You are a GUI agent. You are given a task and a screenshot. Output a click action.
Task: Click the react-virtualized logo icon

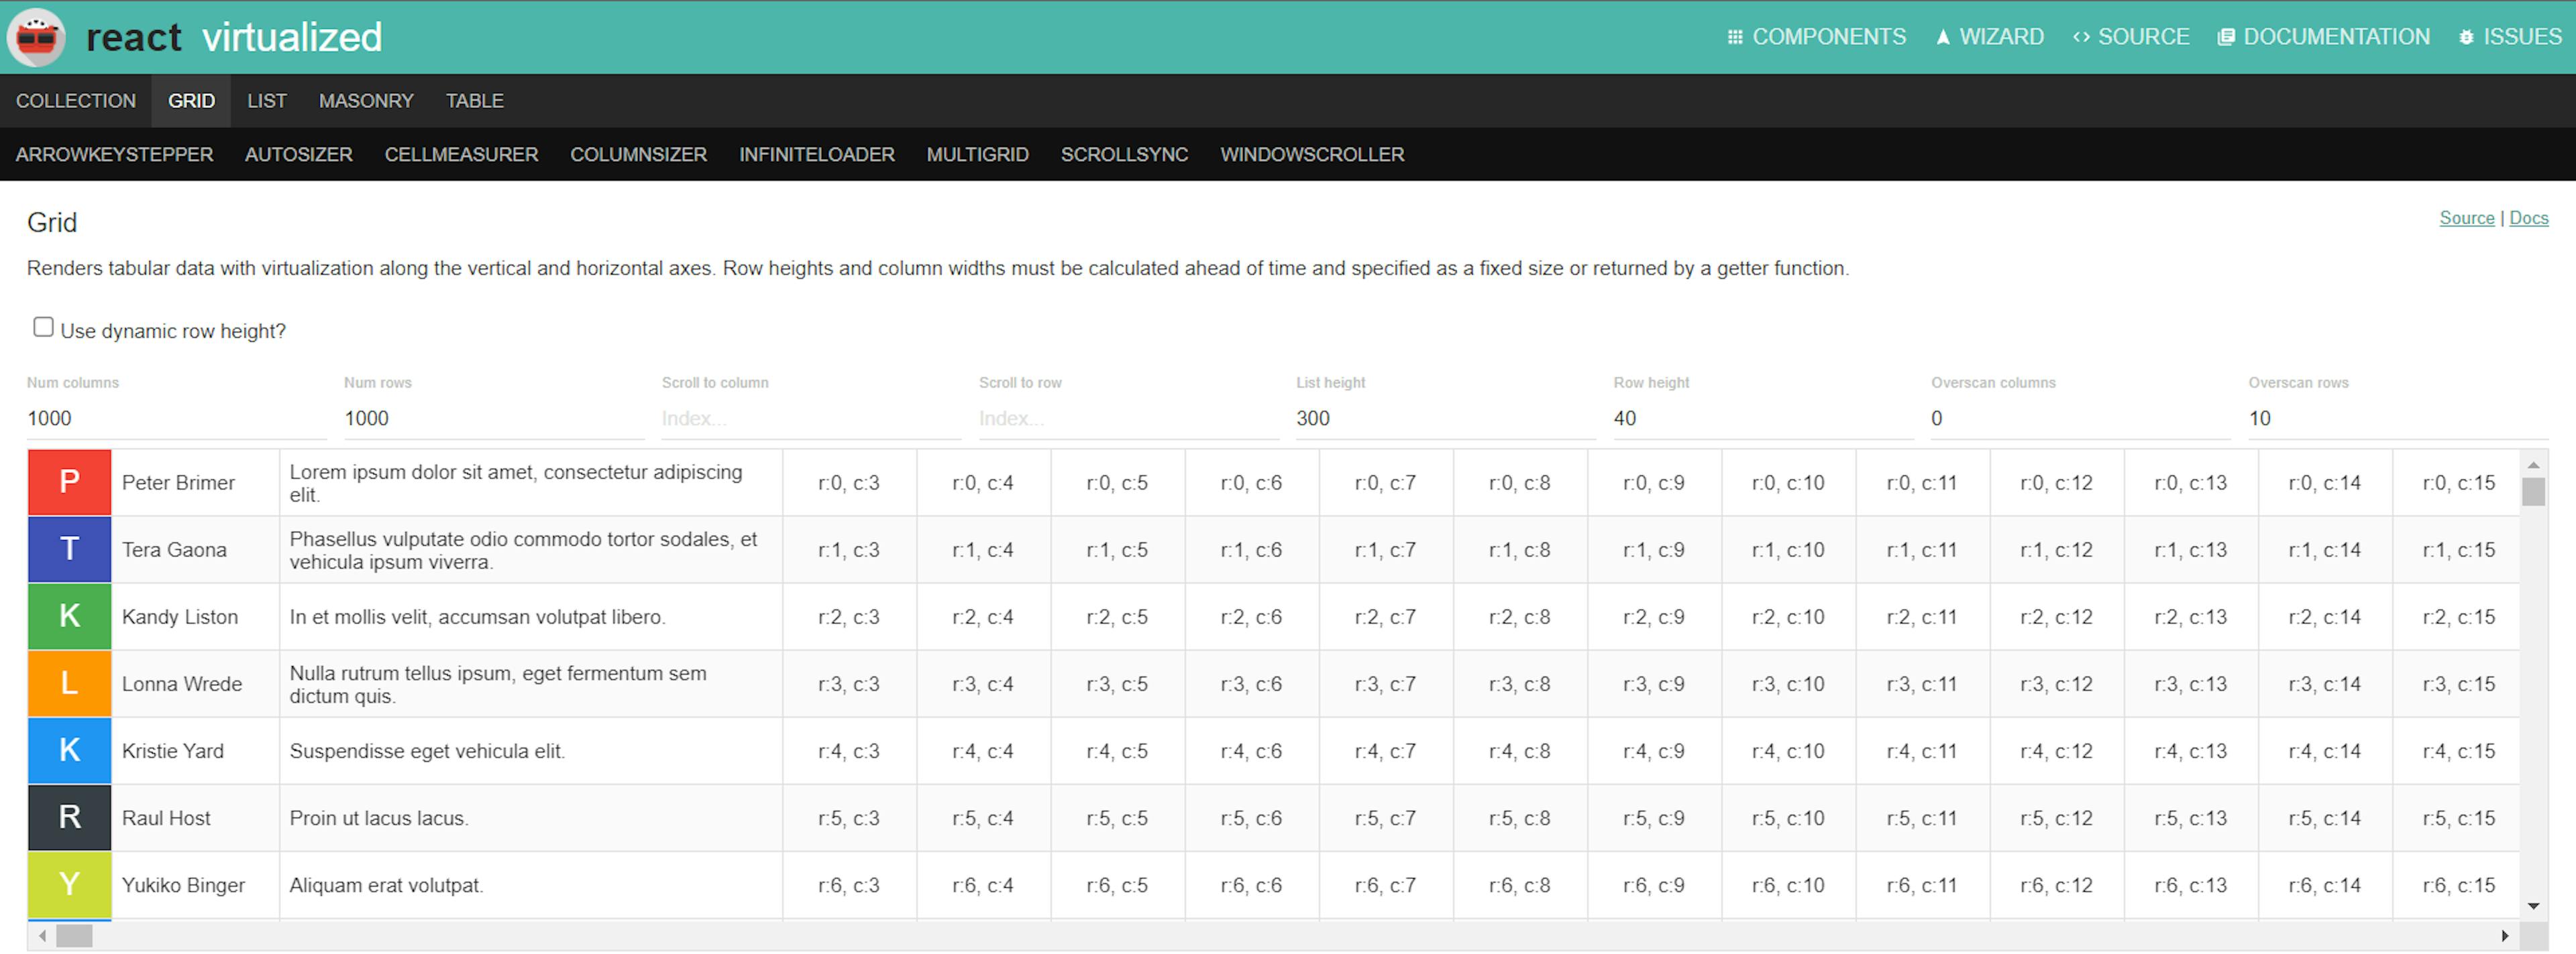(36, 37)
